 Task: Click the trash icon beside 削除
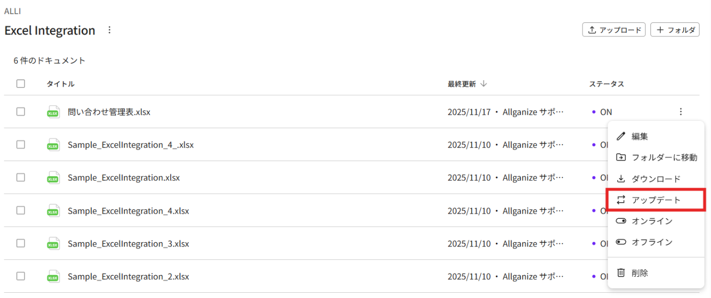621,273
